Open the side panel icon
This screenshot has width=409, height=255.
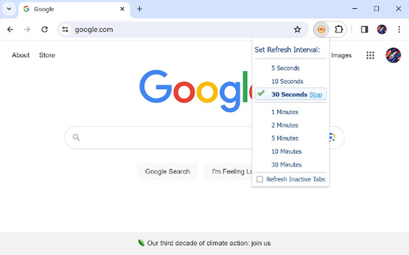coord(364,29)
